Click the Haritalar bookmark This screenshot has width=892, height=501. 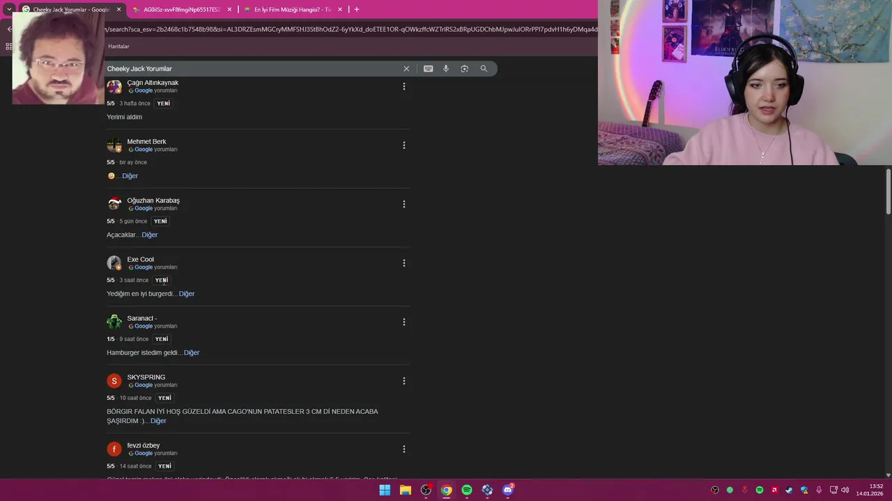tap(118, 47)
